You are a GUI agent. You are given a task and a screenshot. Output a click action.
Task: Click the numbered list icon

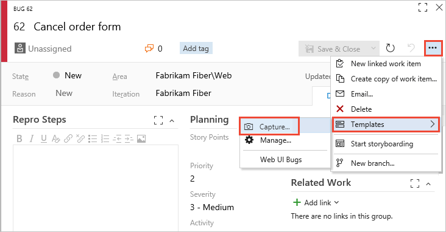point(105,138)
